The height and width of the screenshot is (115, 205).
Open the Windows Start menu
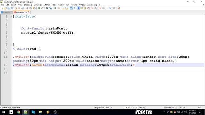coord(4,112)
